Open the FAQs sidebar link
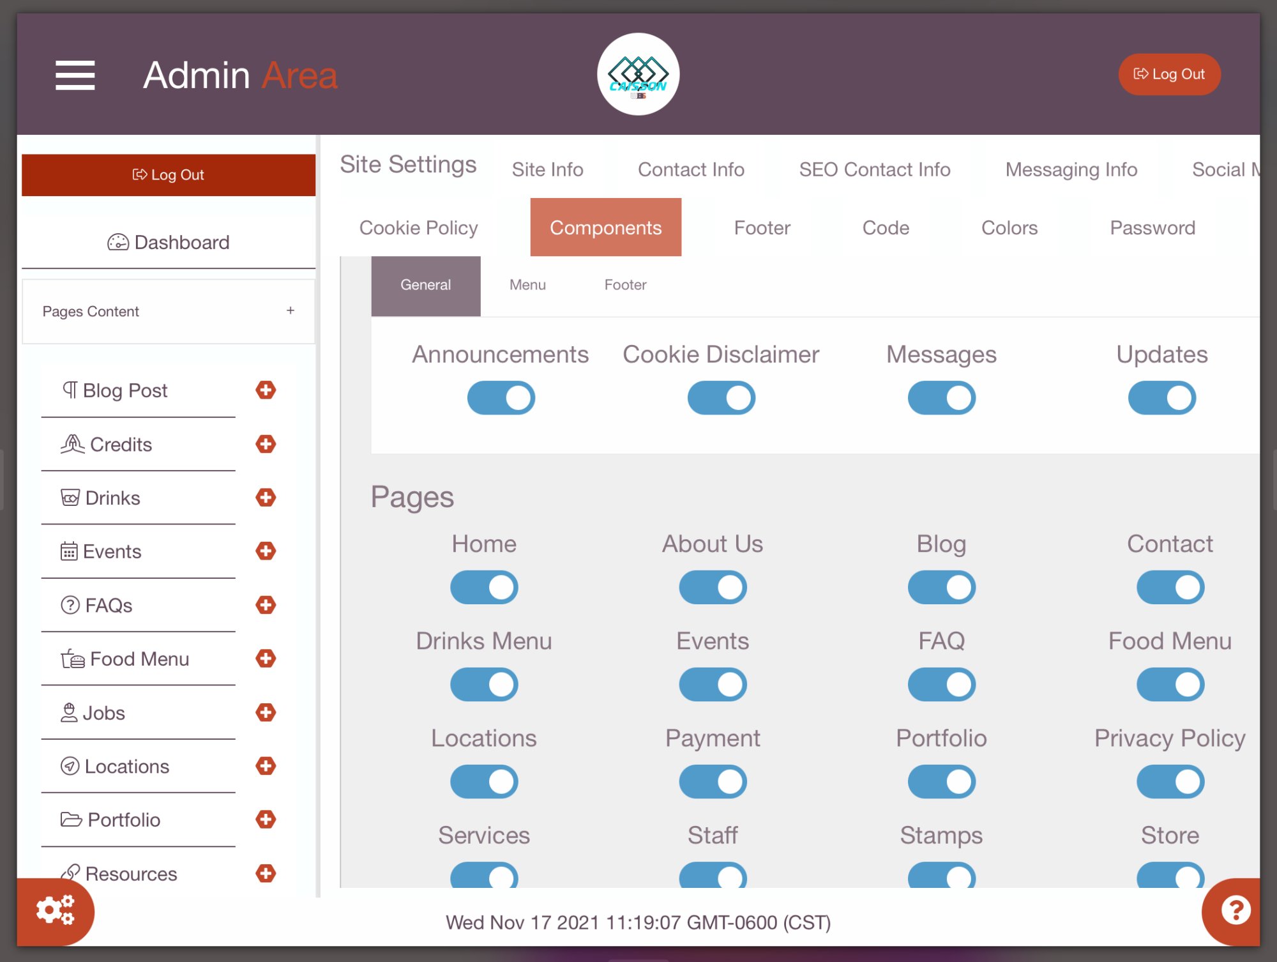 [109, 605]
